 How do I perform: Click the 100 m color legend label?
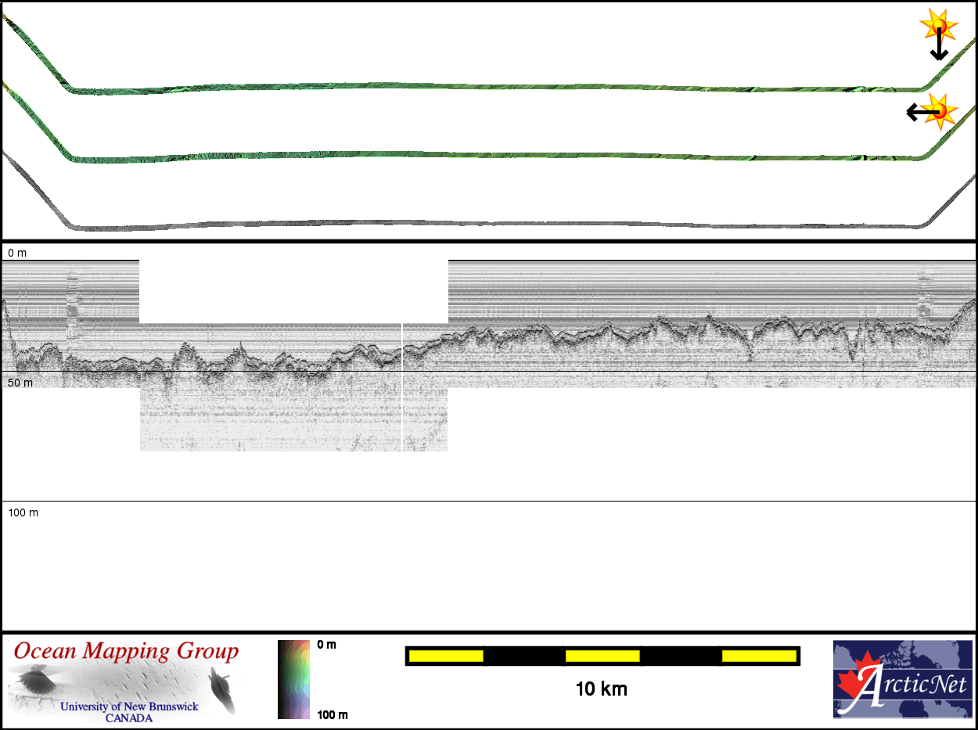pos(332,714)
